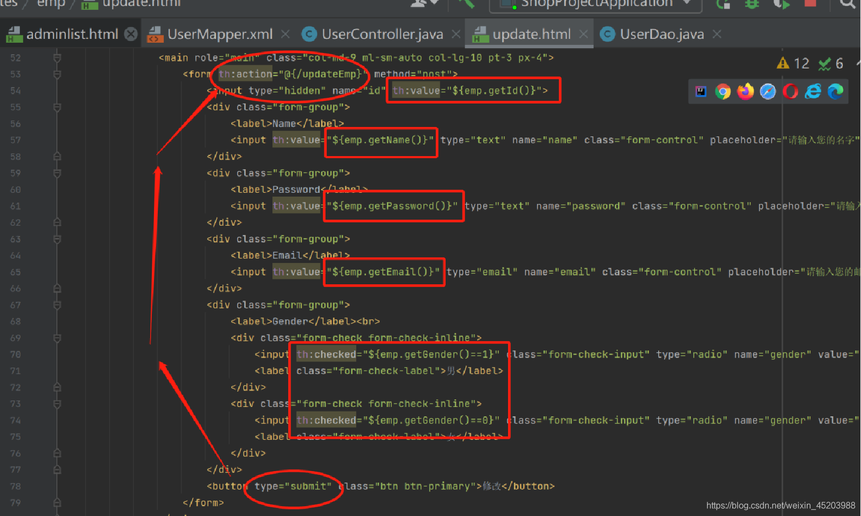The height and width of the screenshot is (516, 861).
Task: Open page in Edge browser icon
Action: [x=835, y=91]
